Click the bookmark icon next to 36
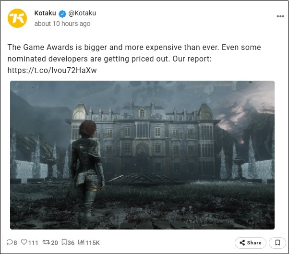 tap(64, 242)
